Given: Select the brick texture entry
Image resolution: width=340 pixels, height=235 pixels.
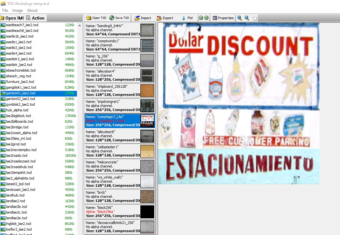Looking at the screenshot, I should (120, 197).
